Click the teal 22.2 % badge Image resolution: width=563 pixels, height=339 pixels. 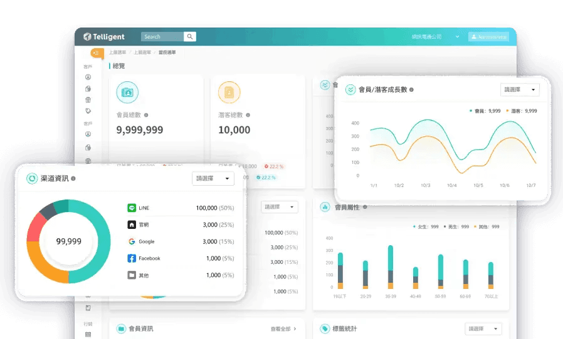click(x=266, y=178)
